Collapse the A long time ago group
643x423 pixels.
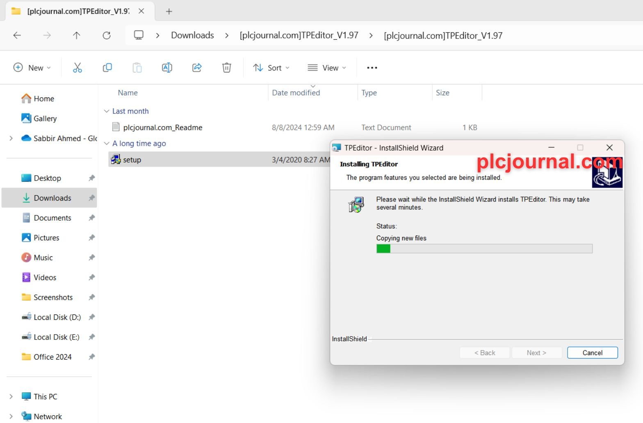tap(107, 143)
